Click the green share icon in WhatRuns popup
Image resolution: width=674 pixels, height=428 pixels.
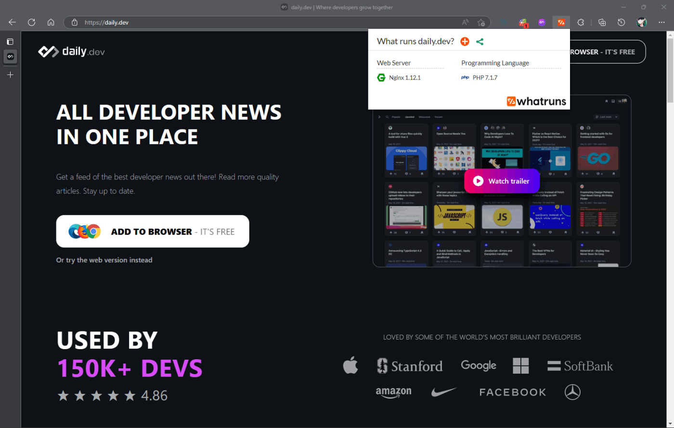(480, 41)
